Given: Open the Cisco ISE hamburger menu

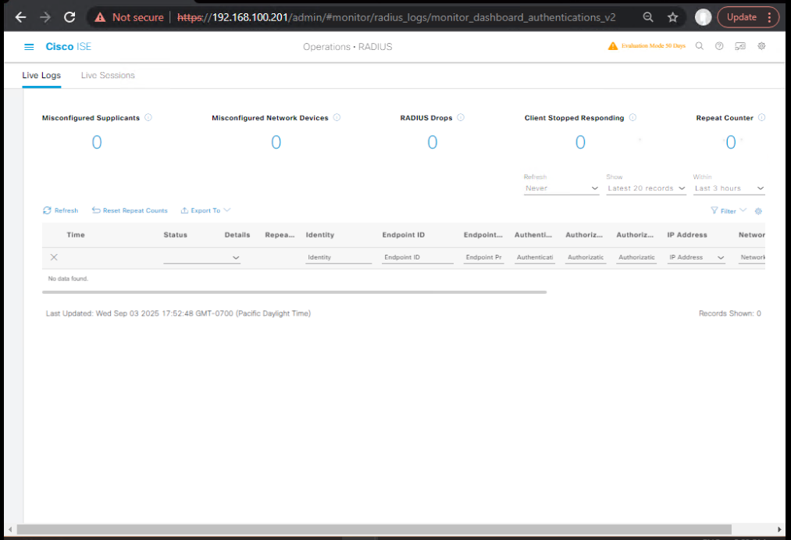Looking at the screenshot, I should pyautogui.click(x=29, y=47).
